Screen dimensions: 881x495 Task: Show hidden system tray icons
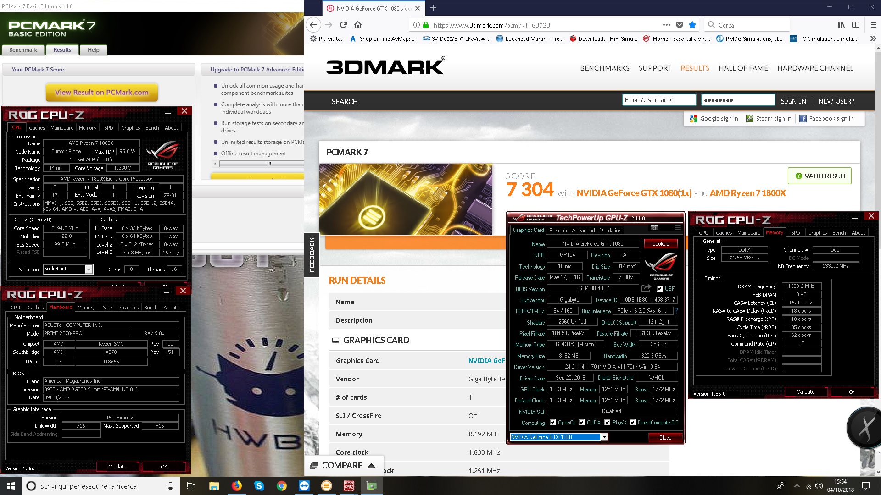pos(797,486)
